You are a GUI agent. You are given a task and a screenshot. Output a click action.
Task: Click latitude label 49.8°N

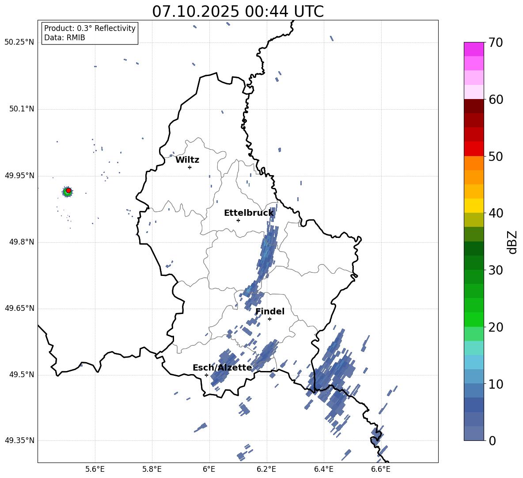[22, 242]
